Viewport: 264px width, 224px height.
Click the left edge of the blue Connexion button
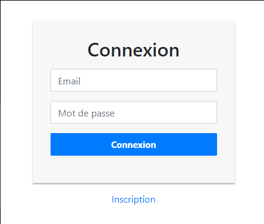coord(55,144)
